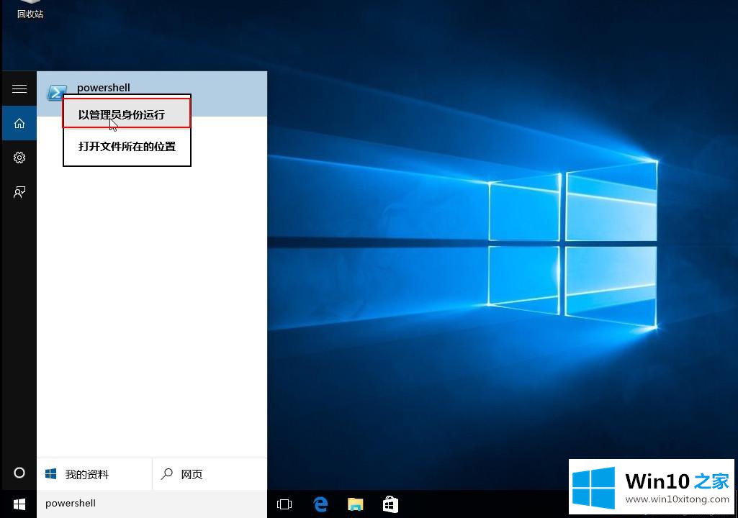The height and width of the screenshot is (518, 738).
Task: Click the Cortana circle icon
Action: [19, 473]
